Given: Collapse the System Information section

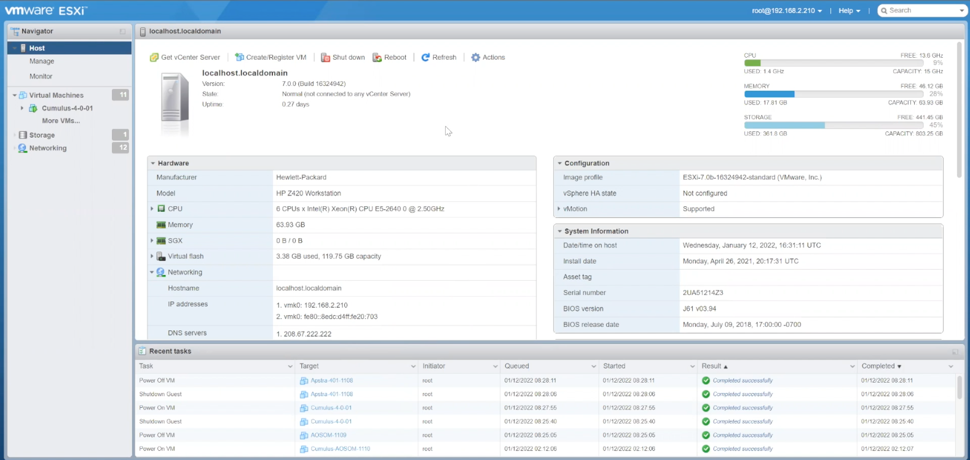Looking at the screenshot, I should [559, 232].
